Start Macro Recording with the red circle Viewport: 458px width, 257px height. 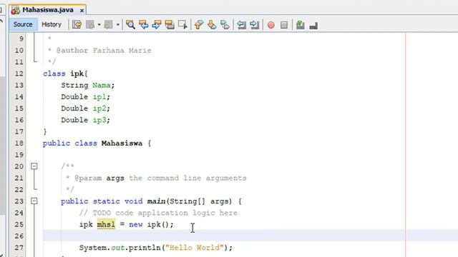(x=271, y=25)
